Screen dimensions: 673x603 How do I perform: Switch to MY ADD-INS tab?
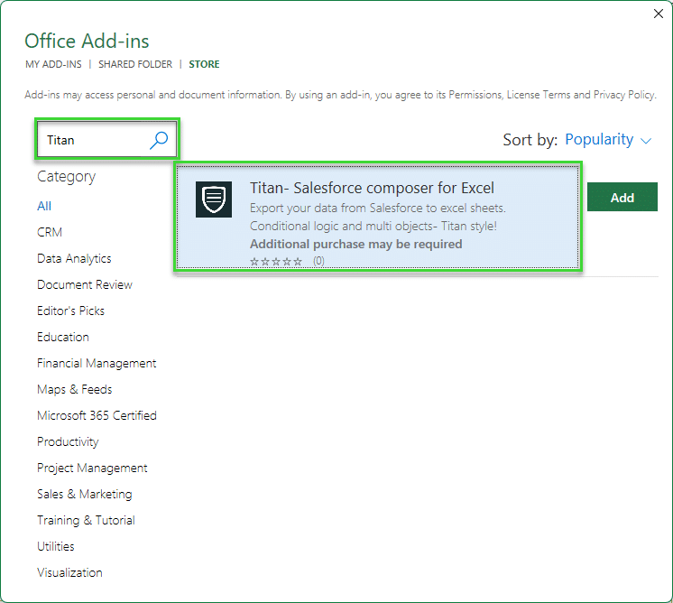[x=53, y=64]
